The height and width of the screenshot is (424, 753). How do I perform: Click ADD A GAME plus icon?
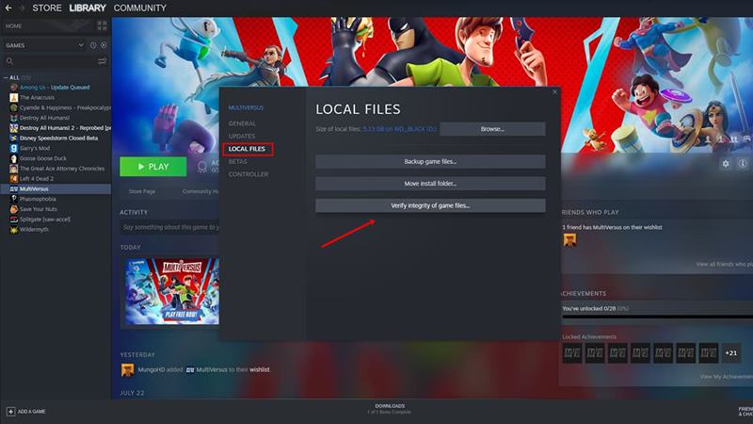(10, 412)
